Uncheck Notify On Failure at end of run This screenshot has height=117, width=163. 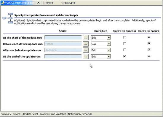(149, 56)
